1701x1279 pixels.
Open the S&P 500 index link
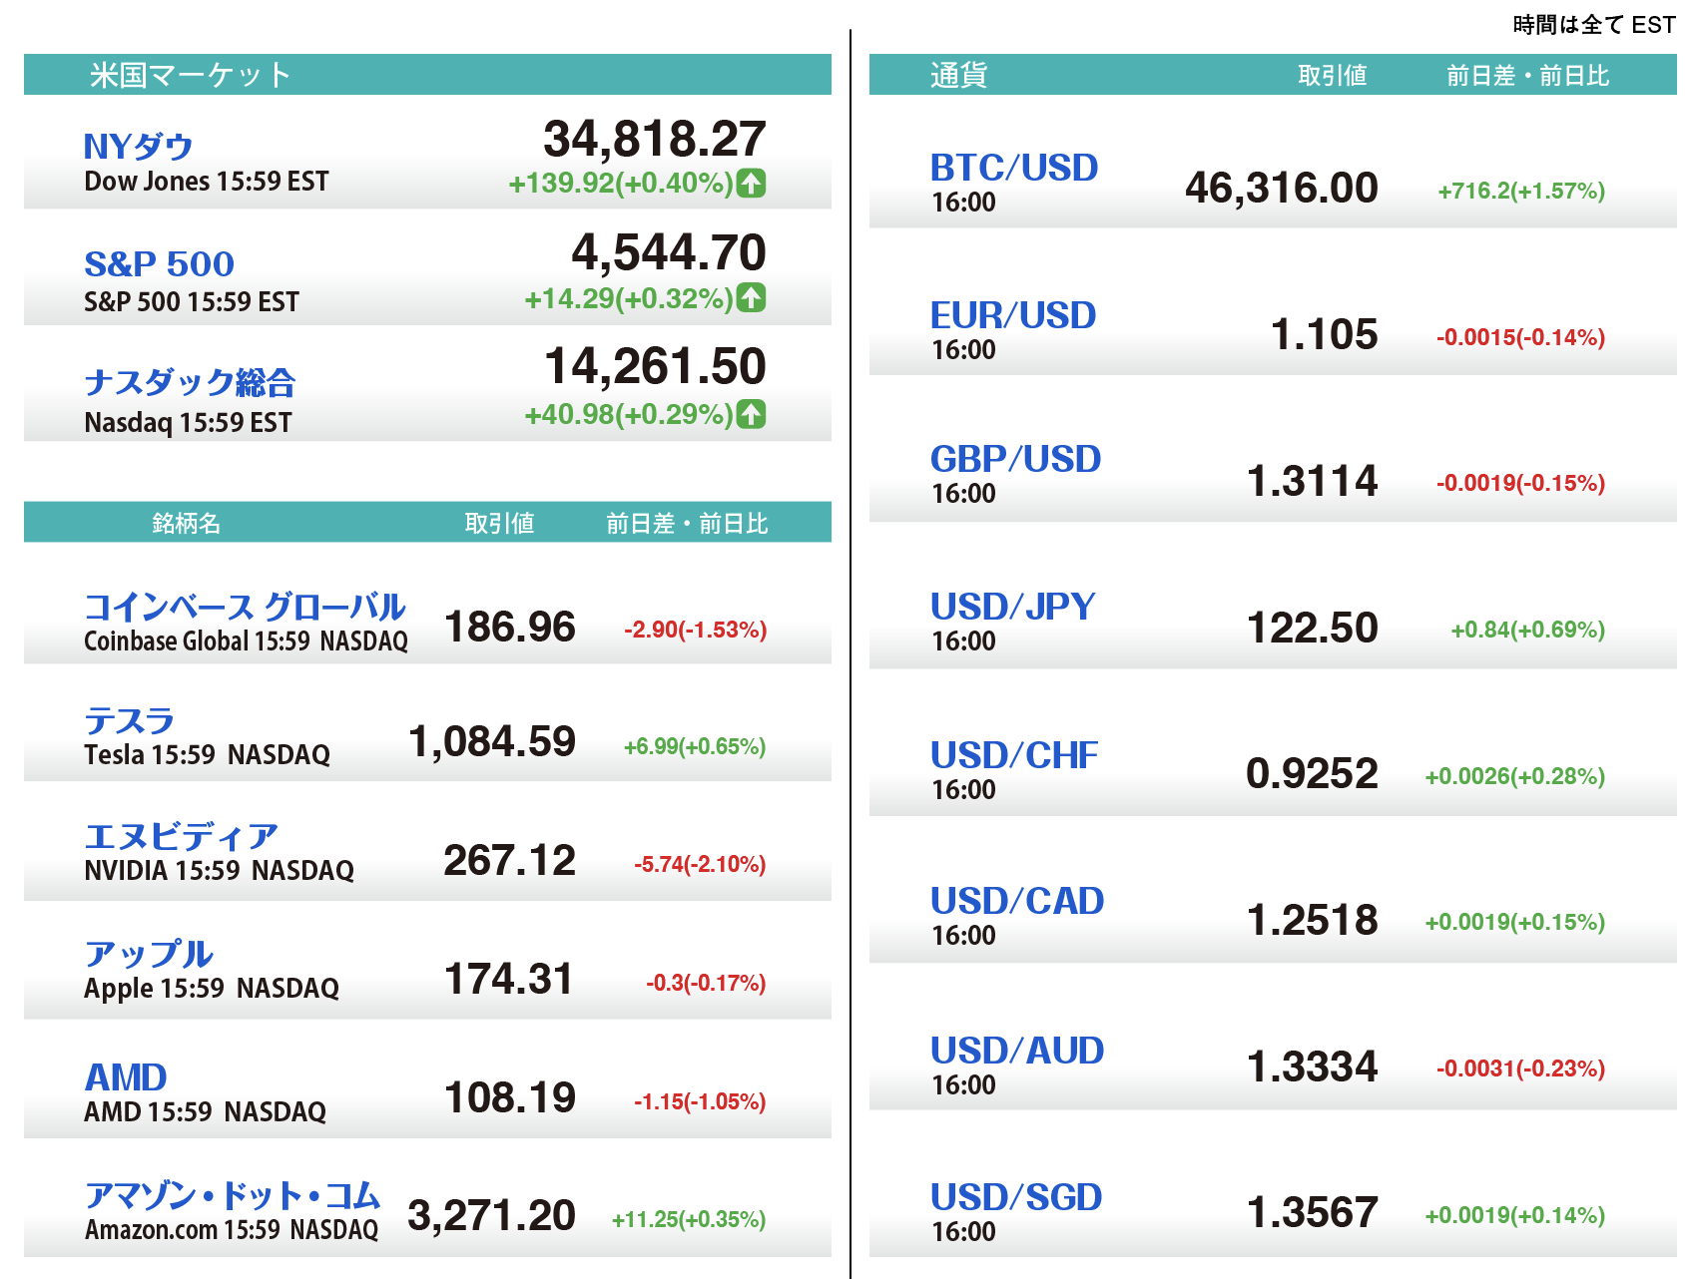159,264
